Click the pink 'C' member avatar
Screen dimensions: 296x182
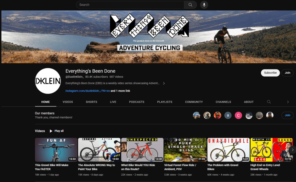(238, 115)
